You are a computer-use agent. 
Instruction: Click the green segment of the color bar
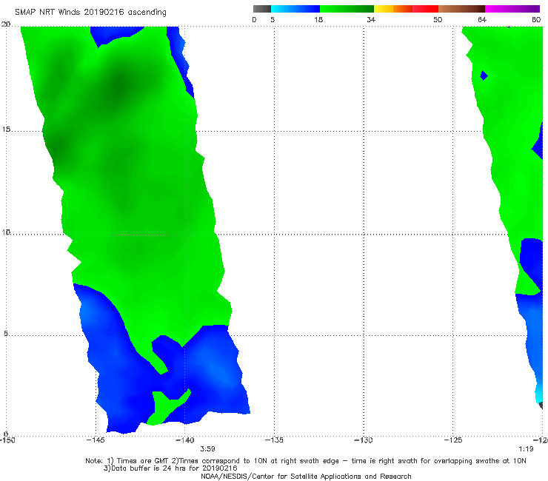pyautogui.click(x=347, y=9)
